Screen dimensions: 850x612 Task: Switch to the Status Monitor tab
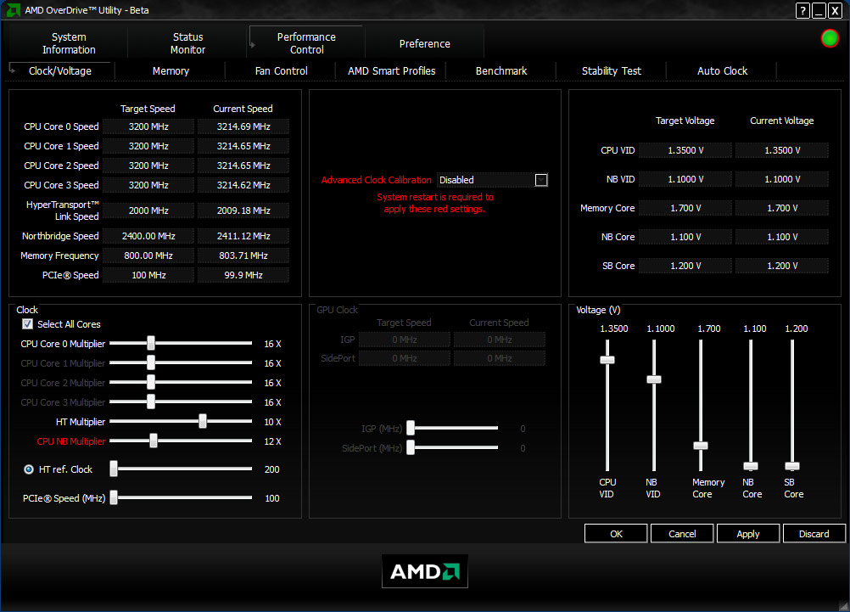pos(187,43)
